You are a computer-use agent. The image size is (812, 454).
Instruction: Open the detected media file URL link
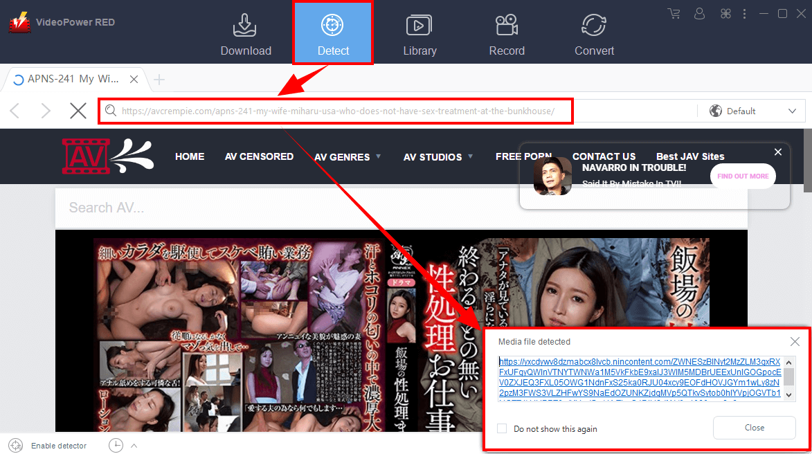point(640,377)
